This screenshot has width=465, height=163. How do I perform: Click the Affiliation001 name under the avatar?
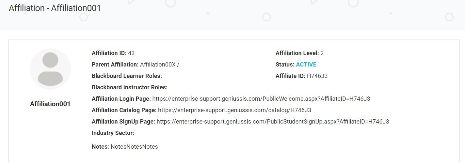pyautogui.click(x=50, y=104)
